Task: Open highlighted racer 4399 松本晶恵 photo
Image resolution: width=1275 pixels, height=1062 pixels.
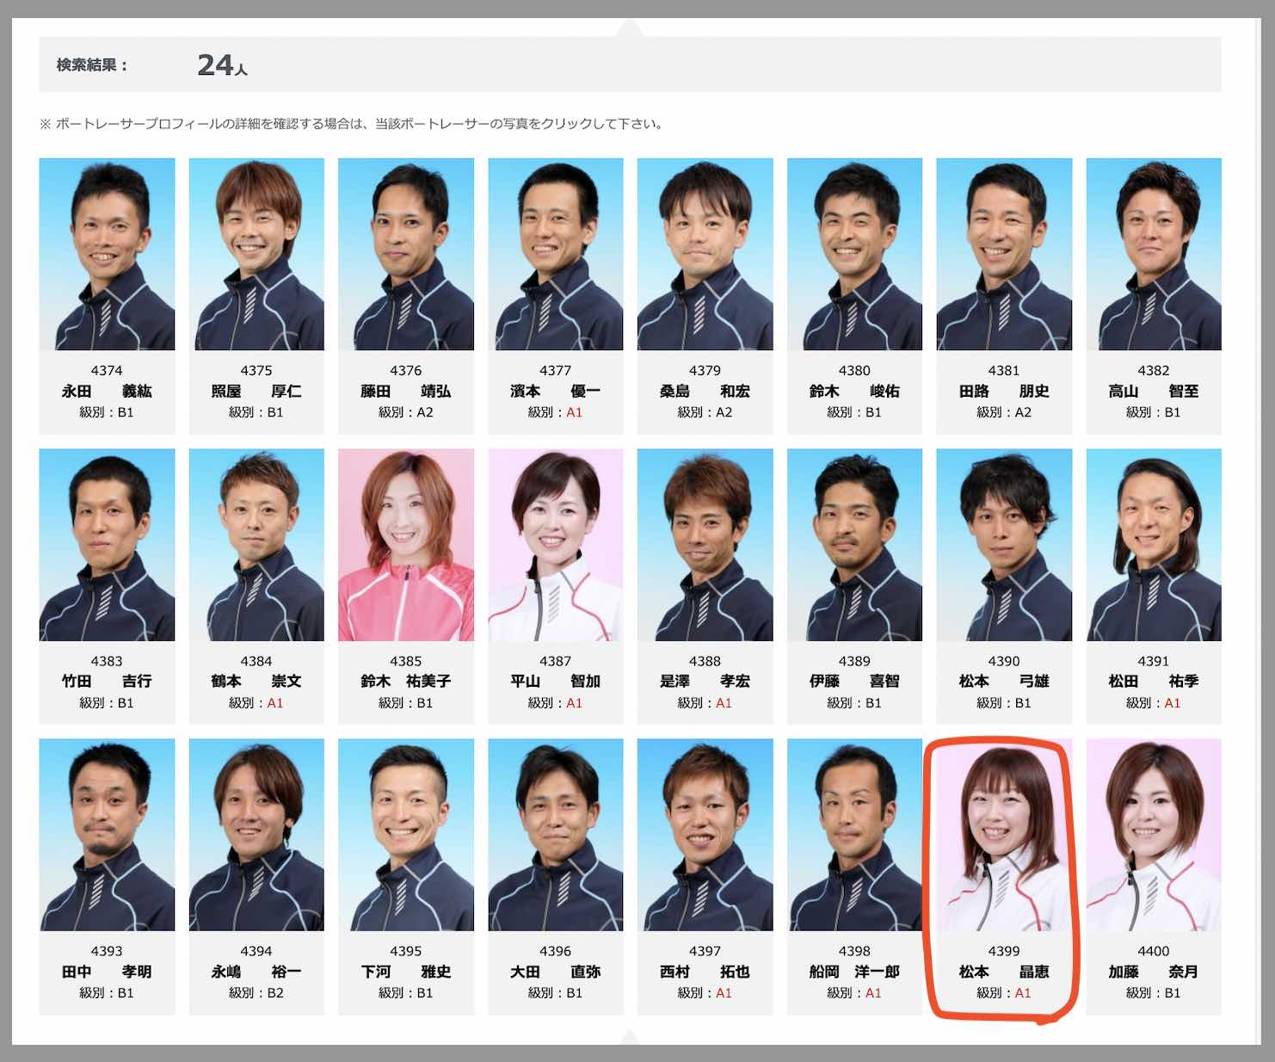Action: [1004, 835]
